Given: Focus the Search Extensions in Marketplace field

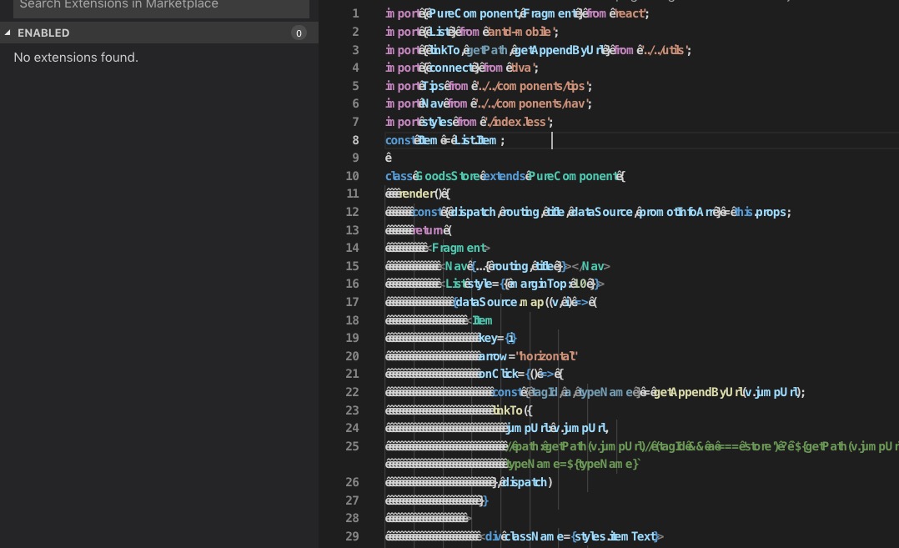Looking at the screenshot, I should click(161, 7).
